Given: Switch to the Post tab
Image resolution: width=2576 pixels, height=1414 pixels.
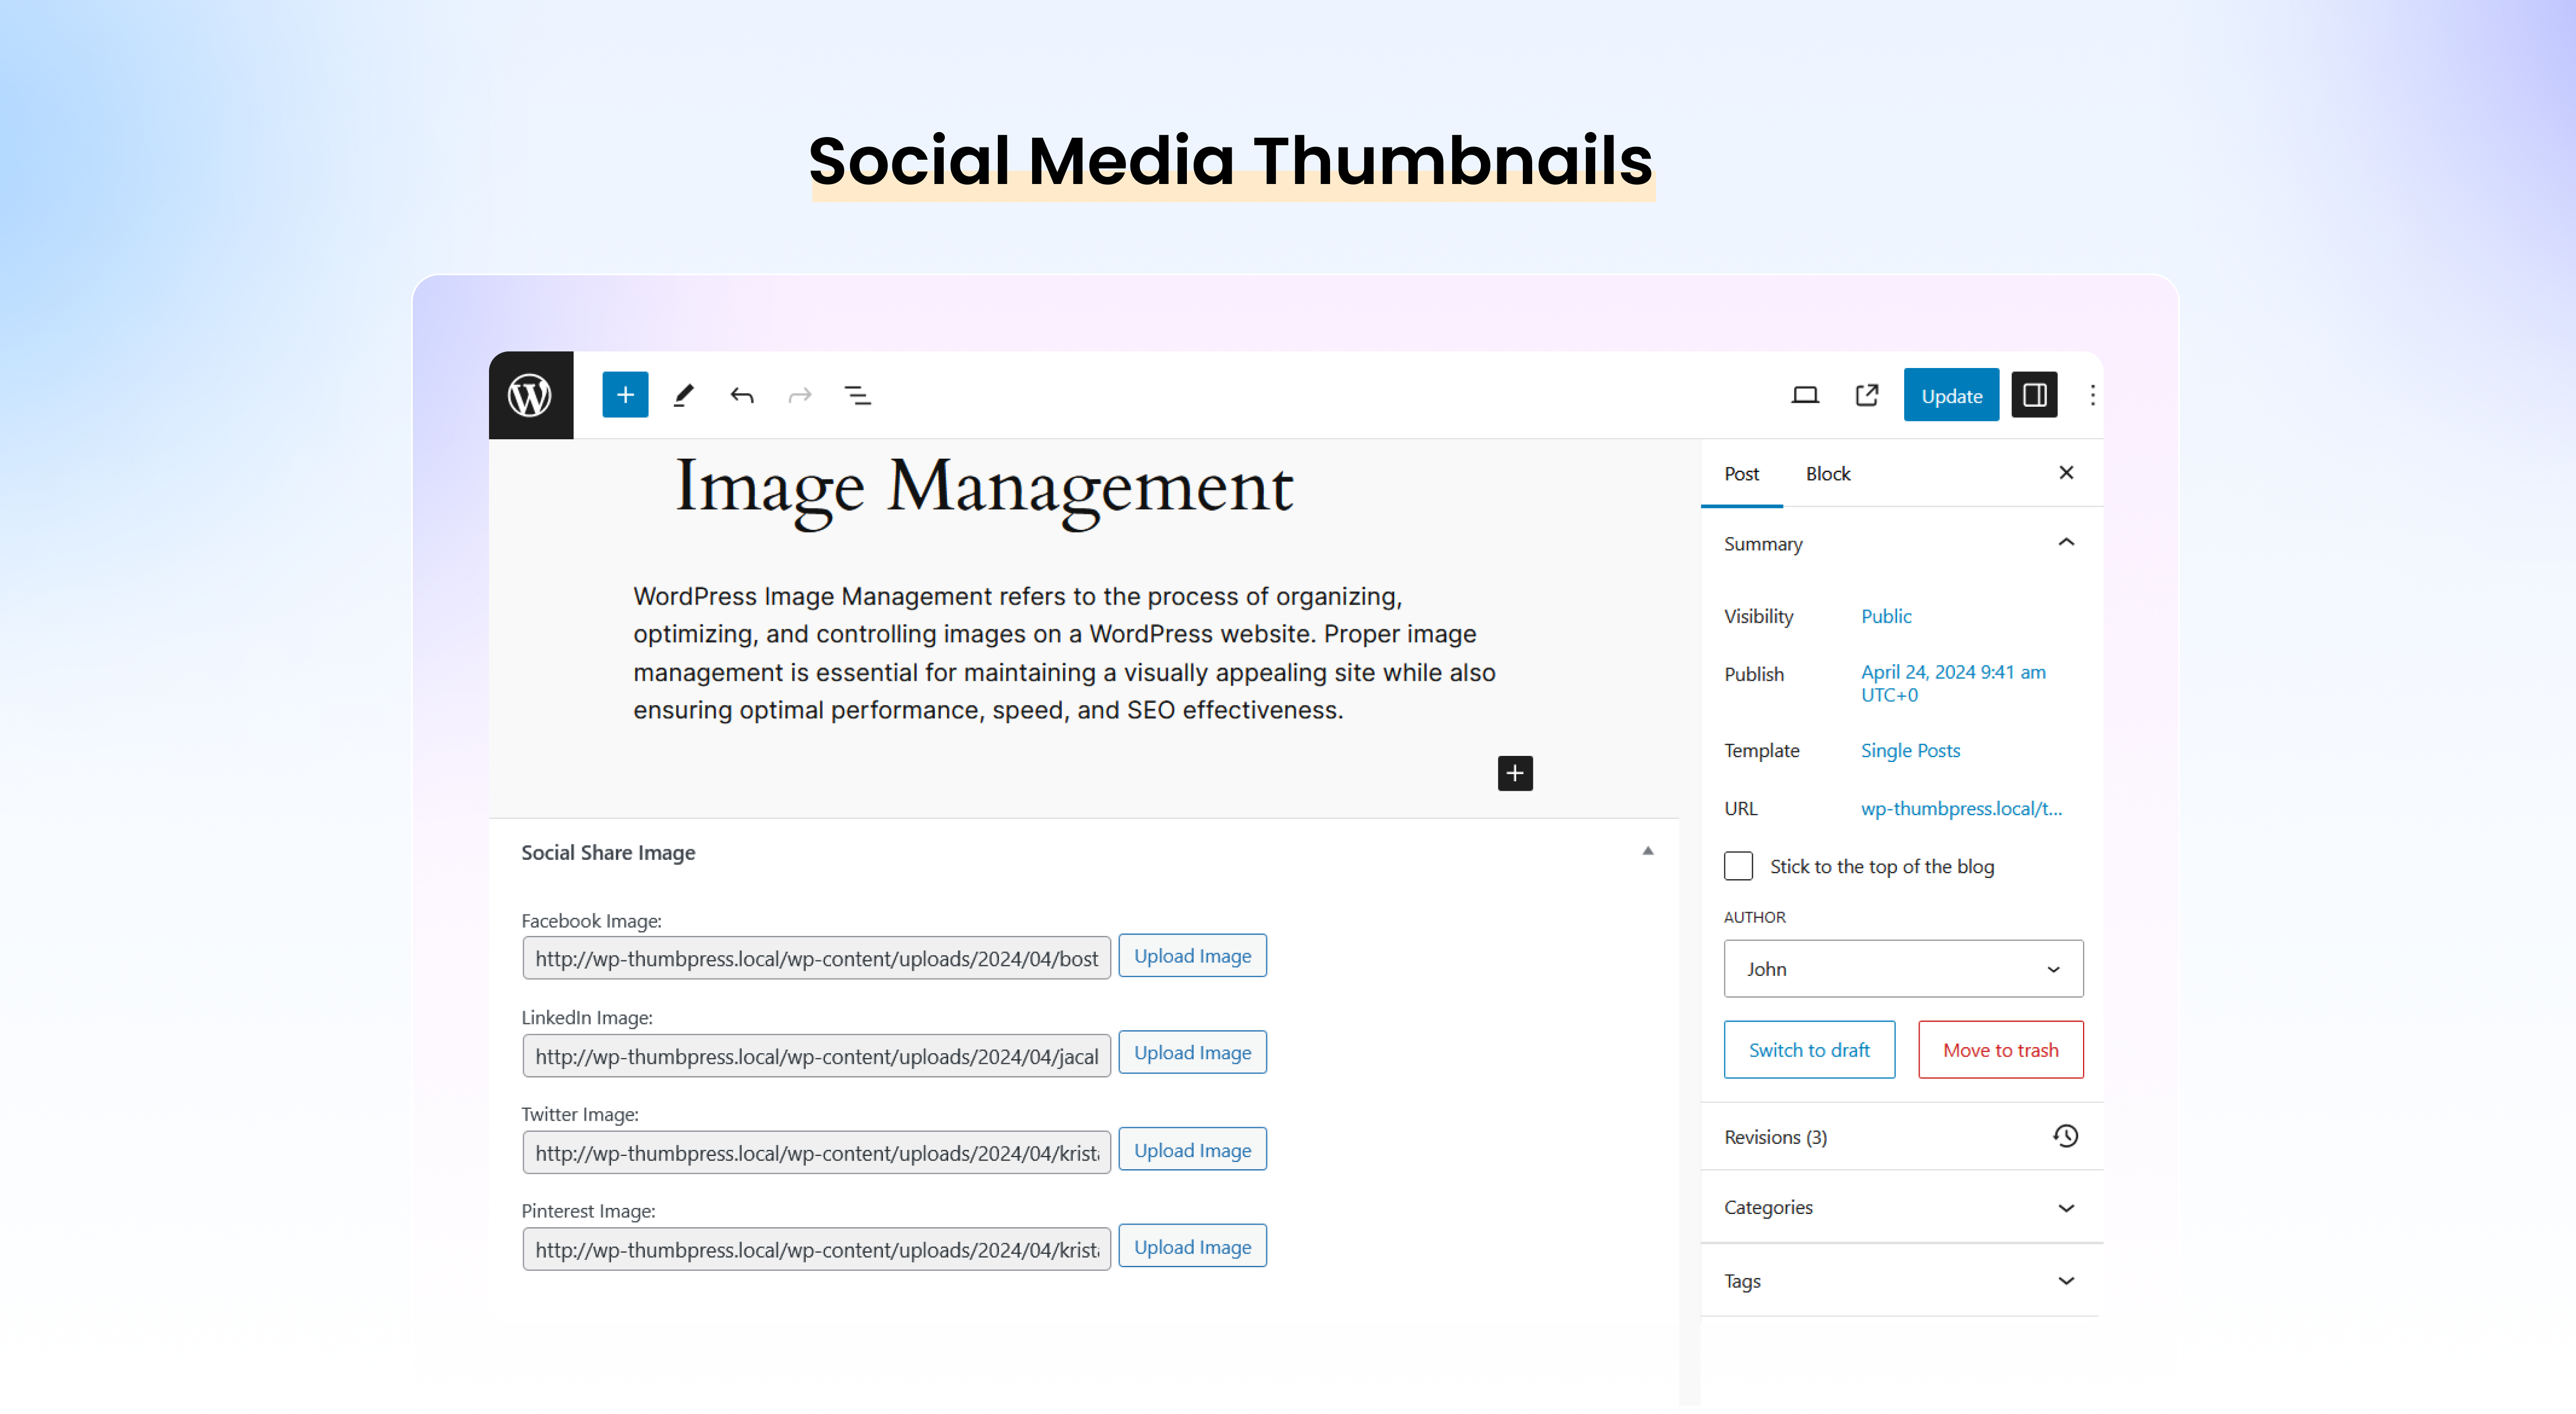Looking at the screenshot, I should [1741, 474].
